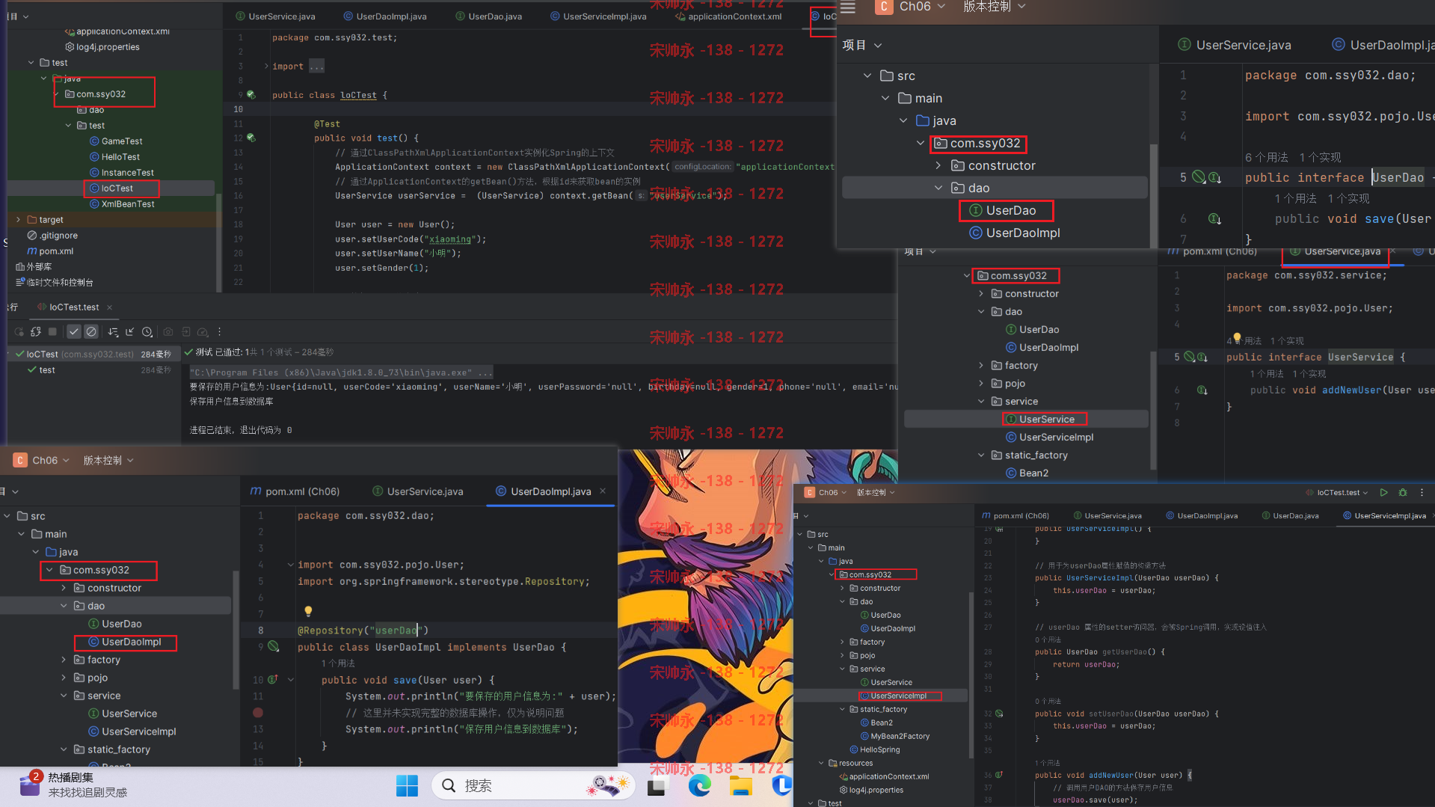Image resolution: width=1435 pixels, height=807 pixels.
Task: Click the rerun failed tests icon
Action: tap(36, 331)
